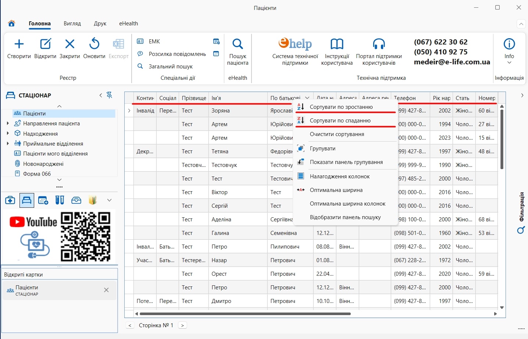Click the Info icon

point(509,44)
